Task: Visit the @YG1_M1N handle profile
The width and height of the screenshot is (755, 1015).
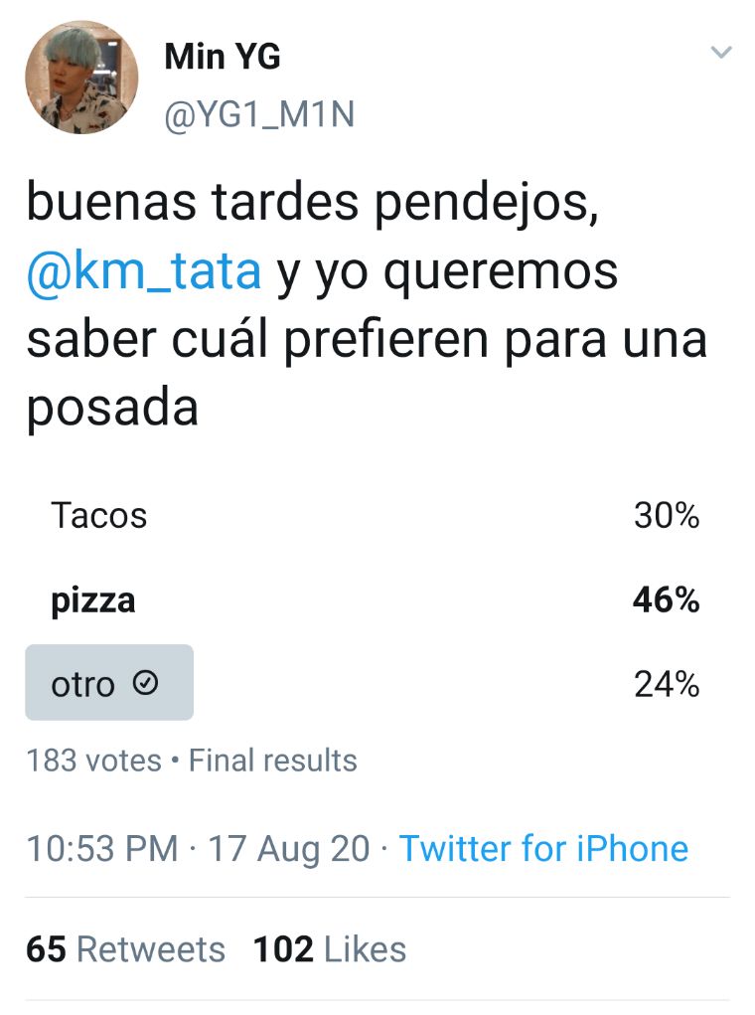Action: (259, 115)
